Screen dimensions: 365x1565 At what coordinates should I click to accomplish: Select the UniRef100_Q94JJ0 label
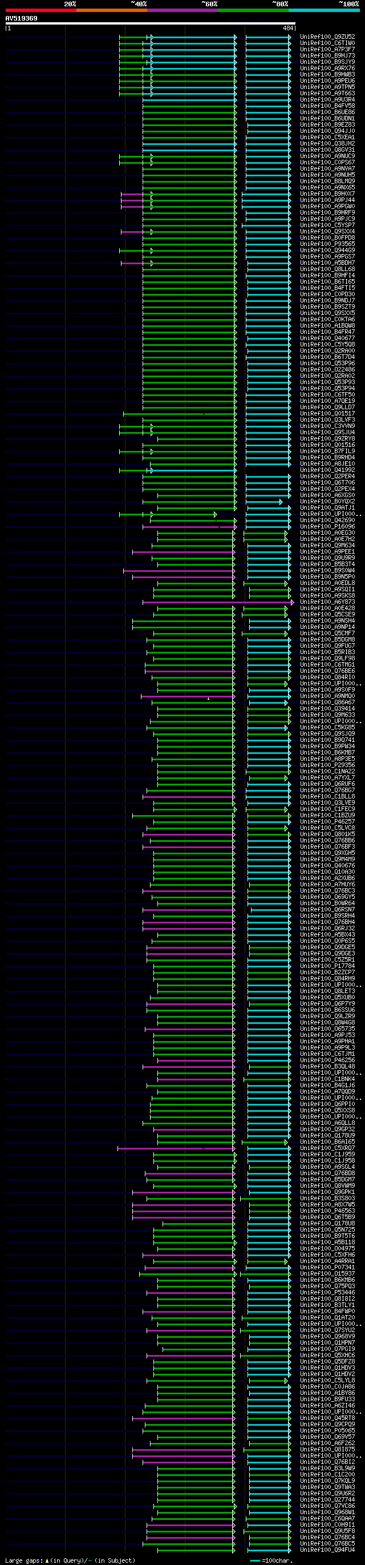coord(327,131)
